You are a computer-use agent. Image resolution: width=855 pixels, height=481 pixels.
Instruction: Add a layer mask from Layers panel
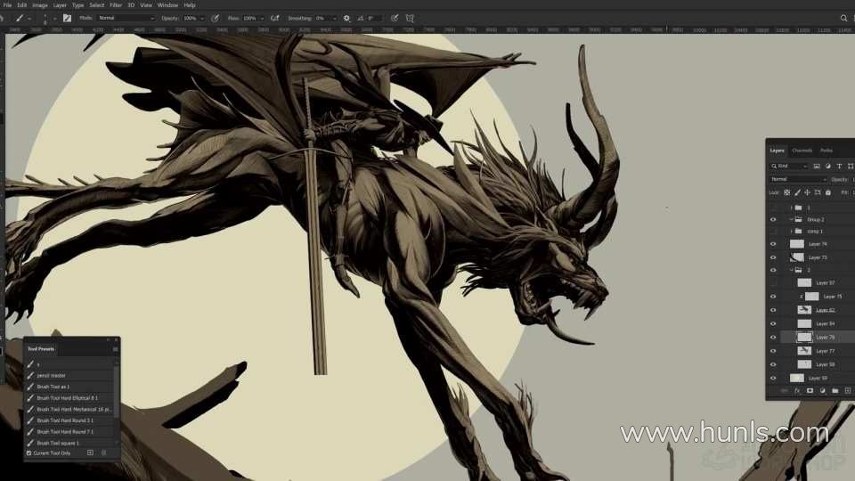810,390
